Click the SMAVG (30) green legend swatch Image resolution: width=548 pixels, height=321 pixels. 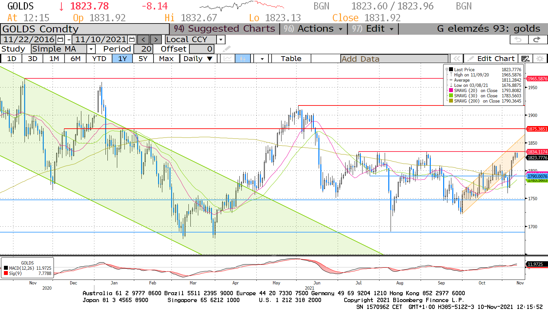click(451, 96)
